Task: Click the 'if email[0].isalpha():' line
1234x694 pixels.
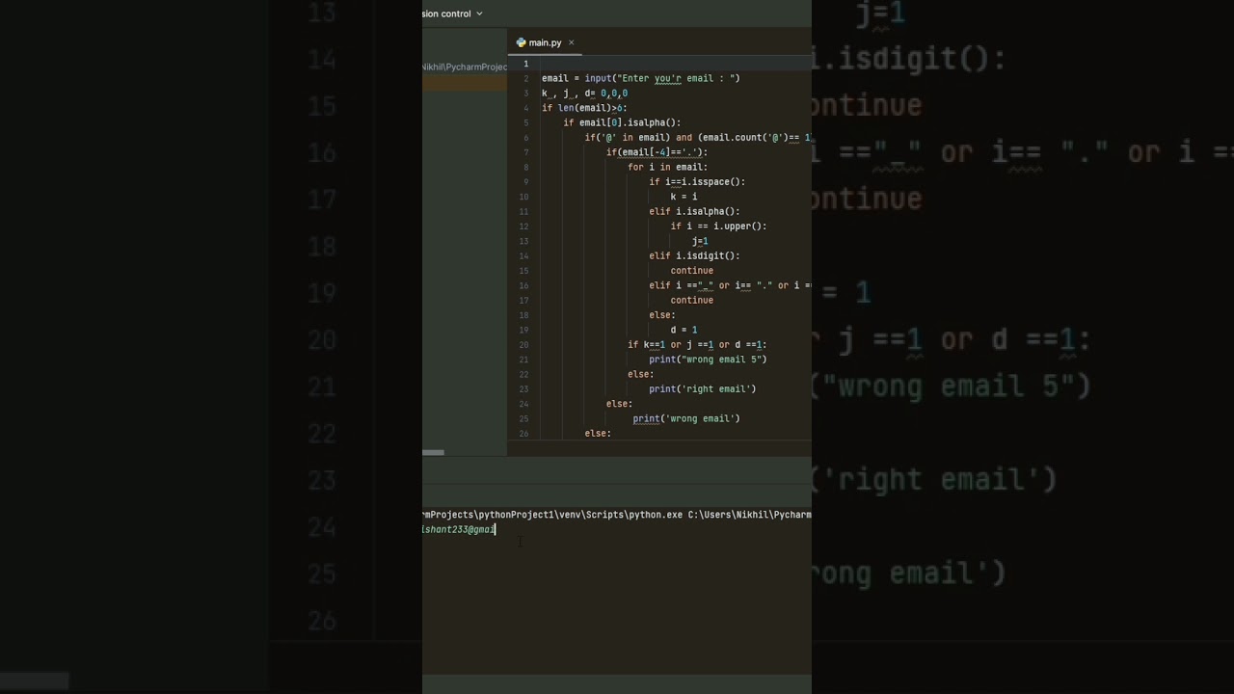Action: (622, 122)
